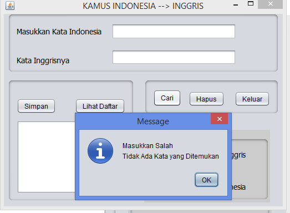Screen dimensions: 290x213
Task: Click the Hapus button
Action: click(206, 99)
